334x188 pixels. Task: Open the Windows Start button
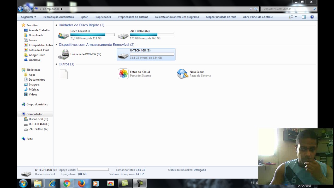[23, 184]
